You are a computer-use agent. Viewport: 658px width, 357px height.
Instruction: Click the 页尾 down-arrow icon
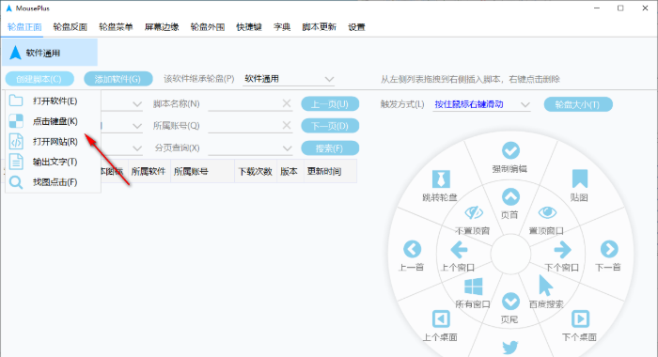(510, 302)
